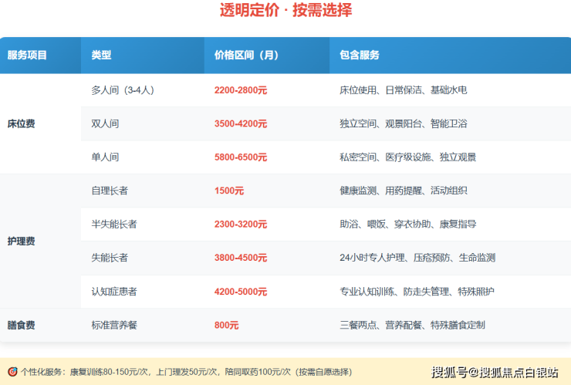Select the 床位费 row category
The width and height of the screenshot is (571, 385).
(x=21, y=123)
